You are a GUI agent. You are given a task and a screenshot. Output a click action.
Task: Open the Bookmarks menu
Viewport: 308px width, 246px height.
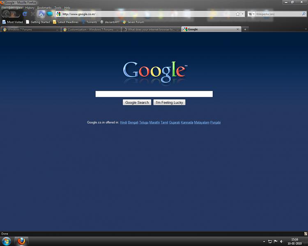(x=44, y=8)
